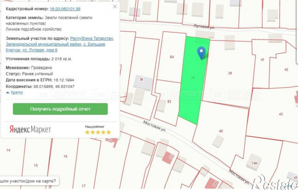Click the five-star rating stars
298x190 pixels.
[98, 132]
